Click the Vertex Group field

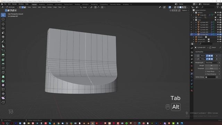(x=210, y=77)
